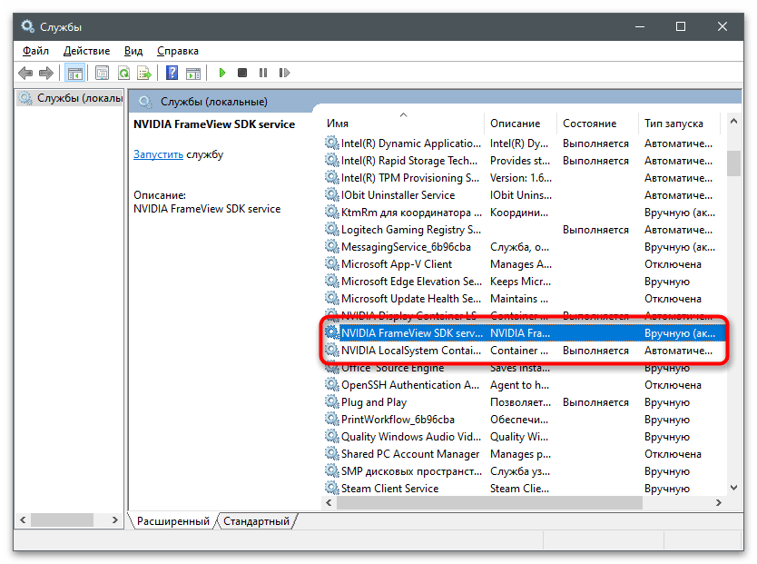
Task: Maximize the Службы window
Action: tap(681, 26)
